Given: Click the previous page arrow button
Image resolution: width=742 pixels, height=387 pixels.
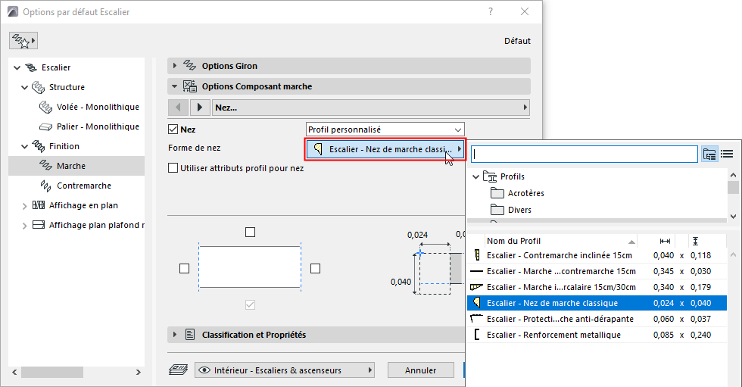Looking at the screenshot, I should [x=178, y=108].
